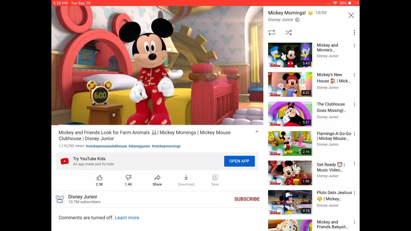The height and width of the screenshot is (231, 411).
Task: Click the Disney Junior channel name
Action: pyautogui.click(x=83, y=197)
